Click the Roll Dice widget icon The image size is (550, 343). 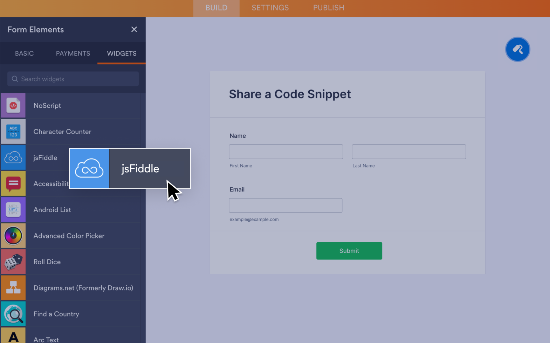13,262
